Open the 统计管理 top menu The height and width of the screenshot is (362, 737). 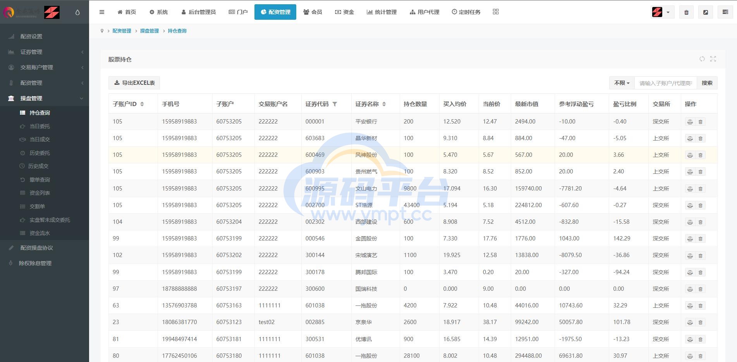click(381, 12)
